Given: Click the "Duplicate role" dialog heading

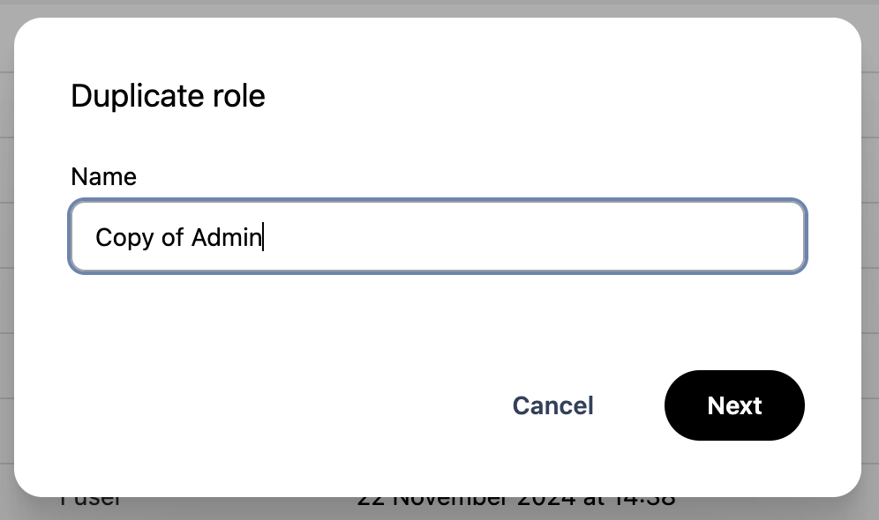Looking at the screenshot, I should point(168,95).
